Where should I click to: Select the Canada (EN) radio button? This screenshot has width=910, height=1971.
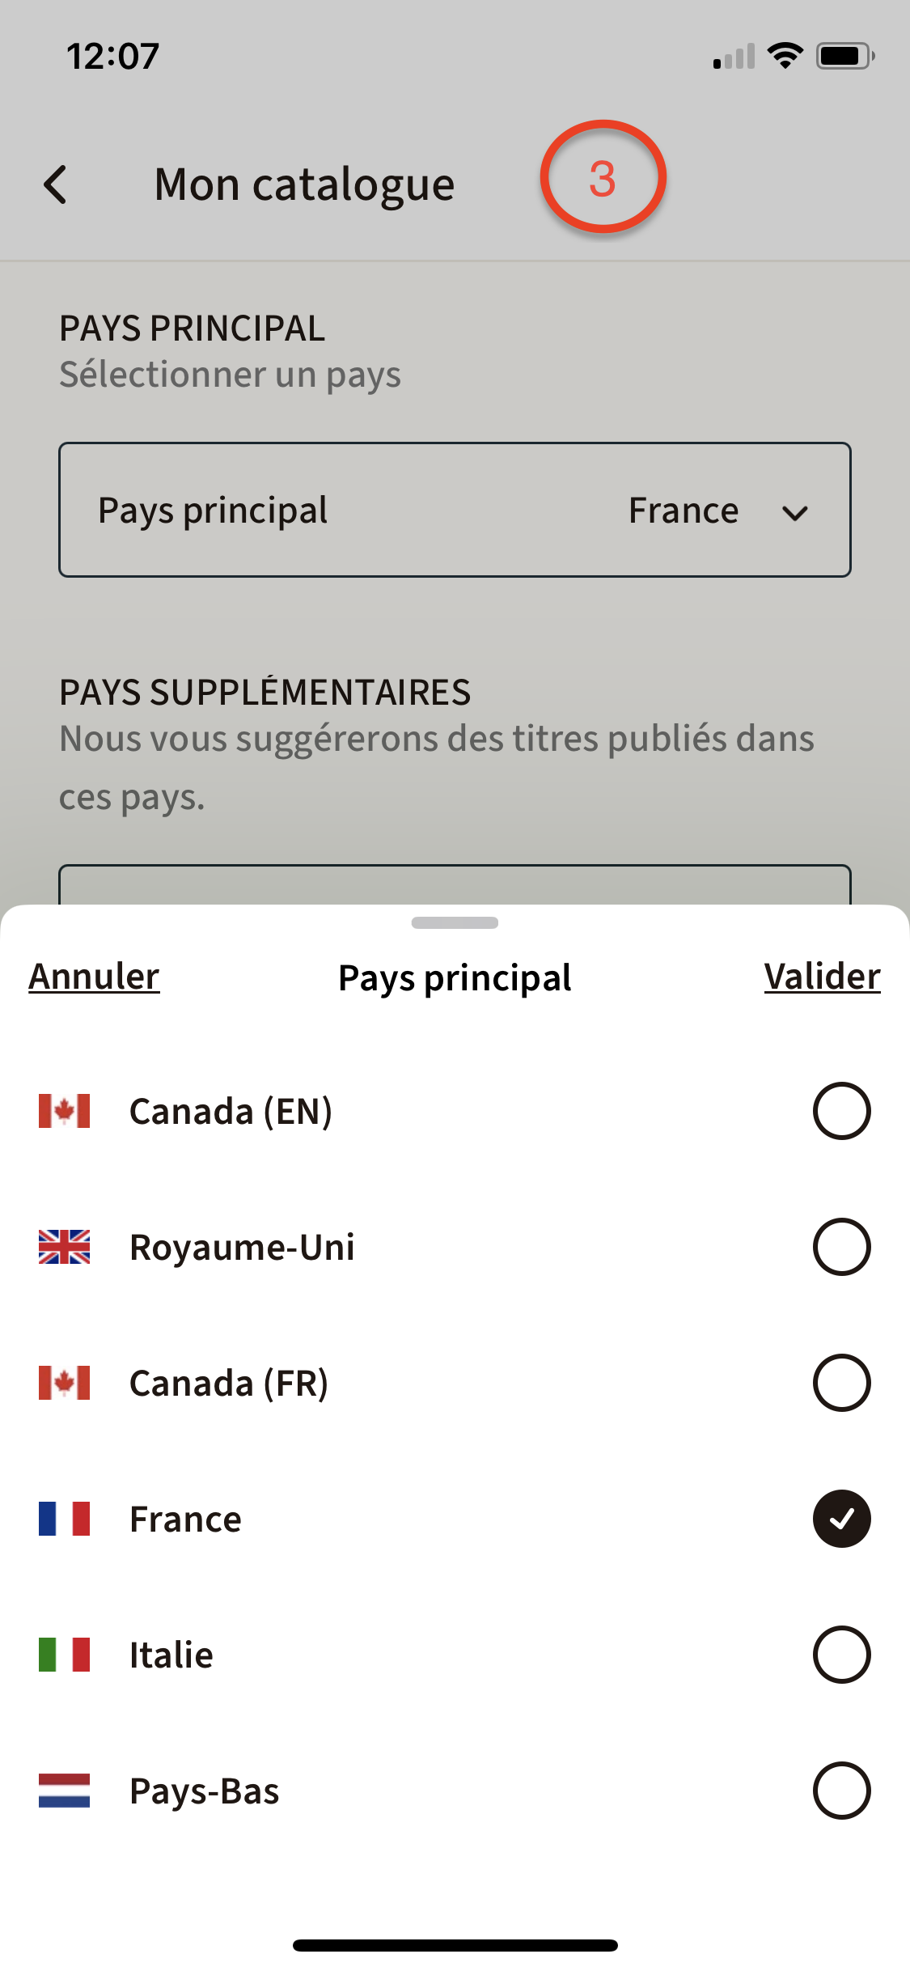coord(842,1111)
